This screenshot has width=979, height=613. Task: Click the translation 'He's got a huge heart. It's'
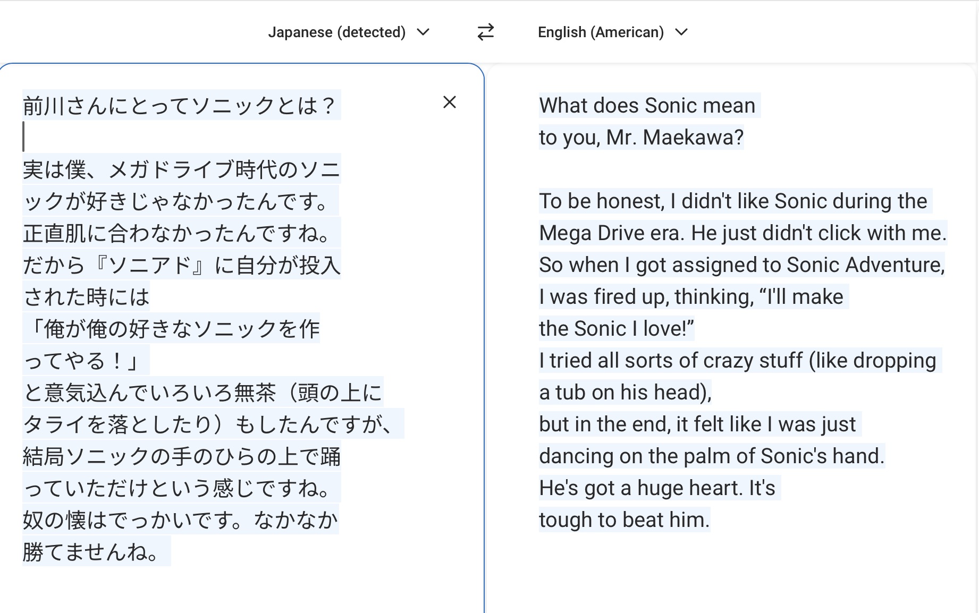tap(657, 488)
